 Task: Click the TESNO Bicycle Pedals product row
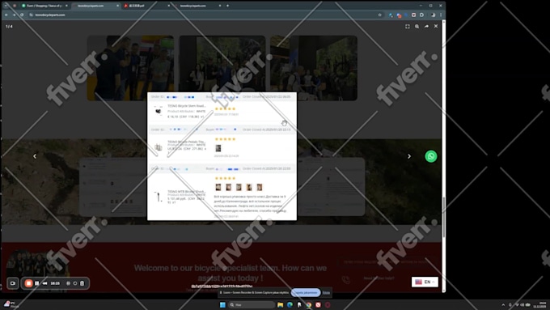[222, 147]
